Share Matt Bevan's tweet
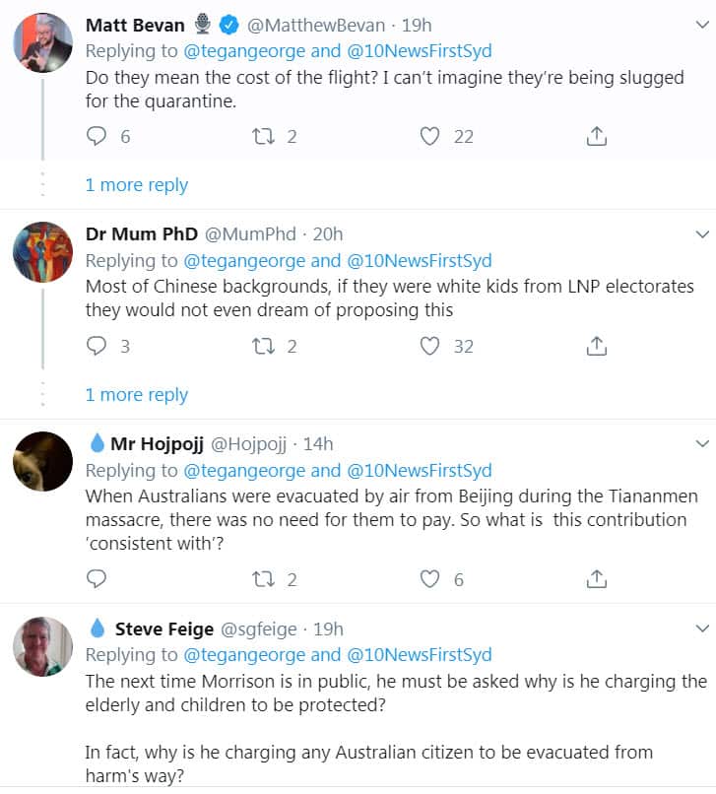 596,137
